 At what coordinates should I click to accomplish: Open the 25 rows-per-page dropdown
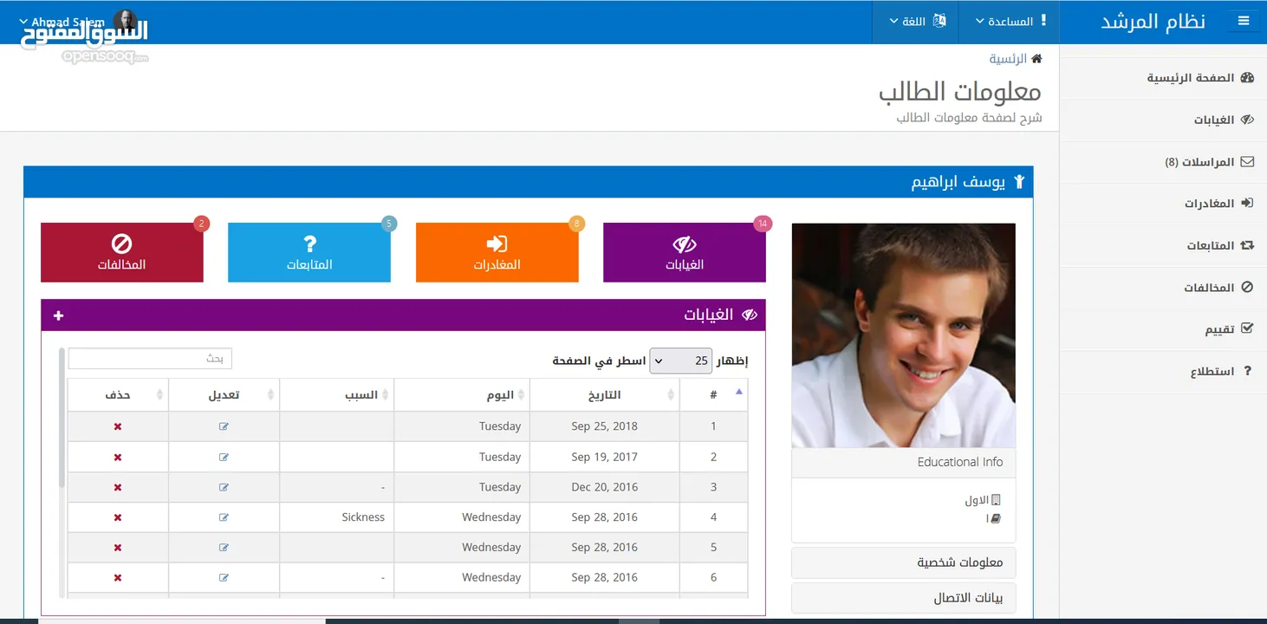pyautogui.click(x=681, y=361)
